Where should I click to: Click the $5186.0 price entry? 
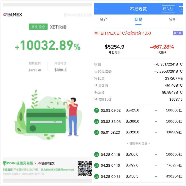[132, 154]
